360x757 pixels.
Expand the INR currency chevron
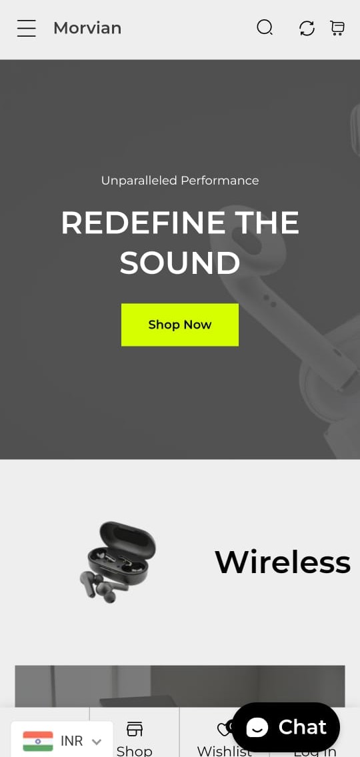96,742
